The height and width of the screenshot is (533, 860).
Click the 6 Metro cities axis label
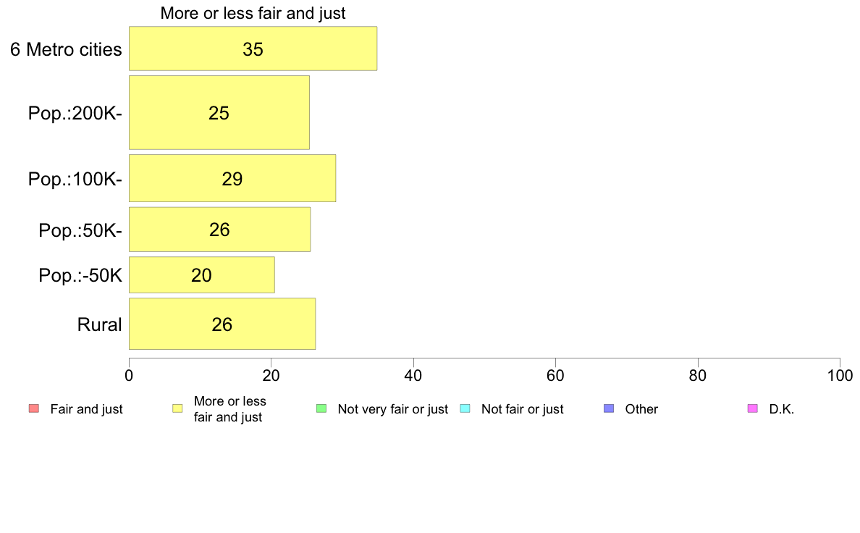click(x=66, y=49)
